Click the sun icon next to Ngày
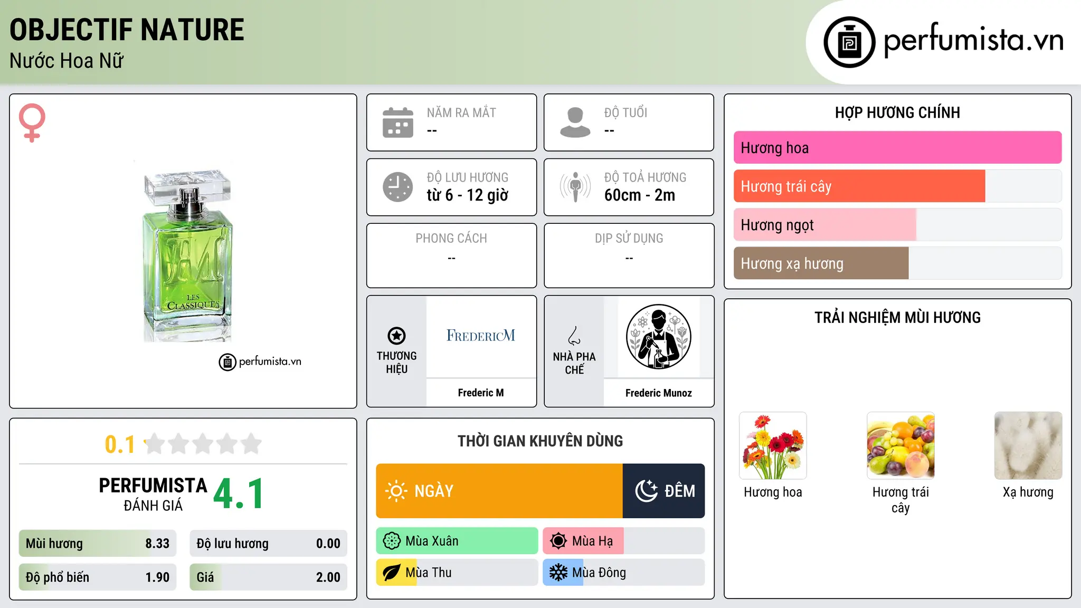Screen dimensions: 1081x608 [x=396, y=491]
